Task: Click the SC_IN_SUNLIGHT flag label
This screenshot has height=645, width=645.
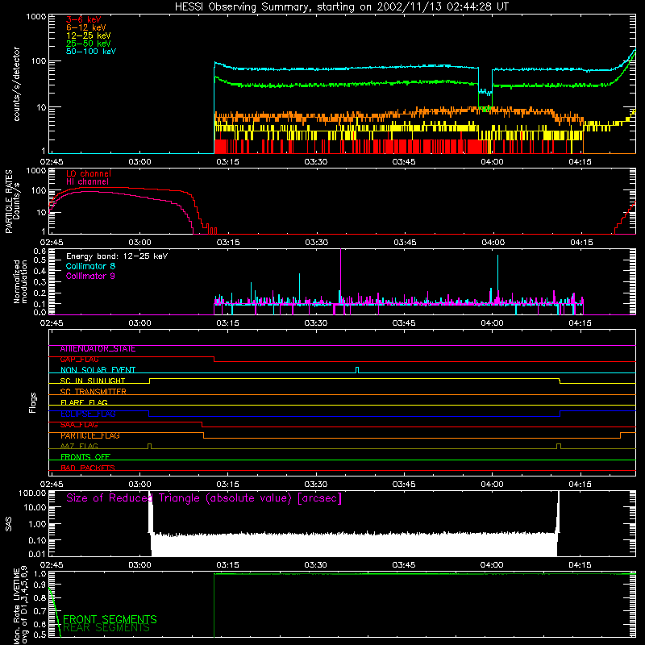Action: coord(93,381)
